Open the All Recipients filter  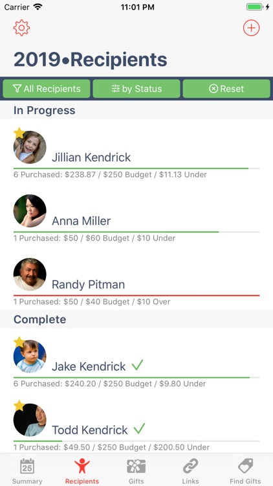tap(47, 89)
